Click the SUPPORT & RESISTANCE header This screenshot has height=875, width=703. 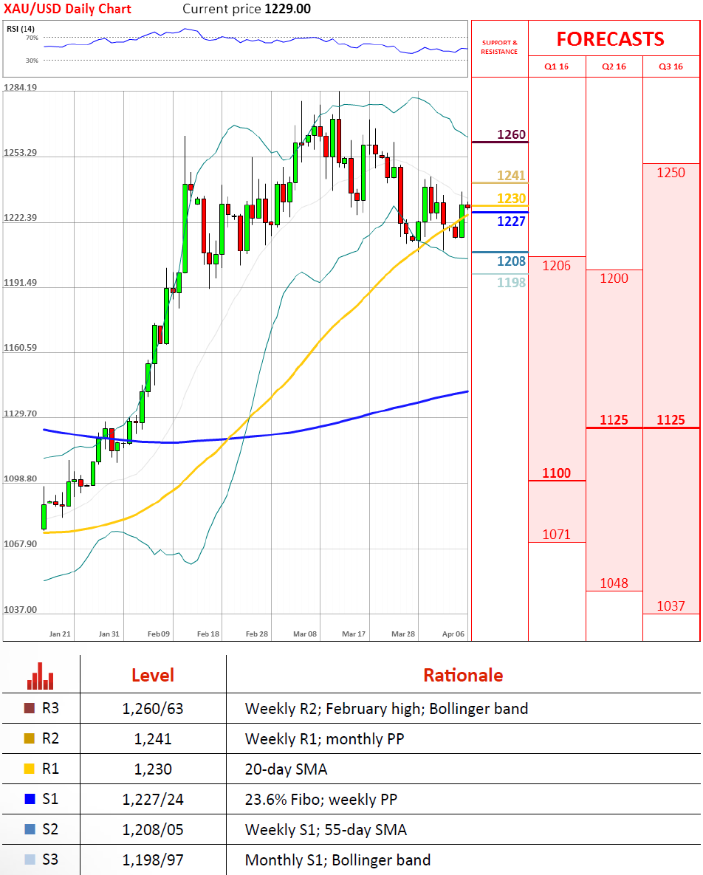point(499,47)
